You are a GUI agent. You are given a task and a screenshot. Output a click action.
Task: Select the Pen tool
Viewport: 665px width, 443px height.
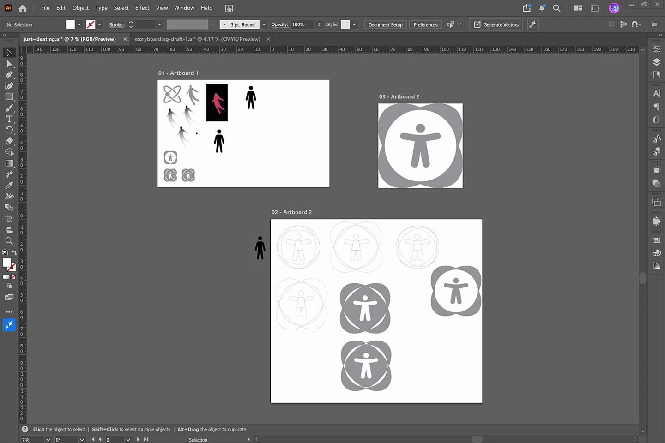click(x=9, y=75)
